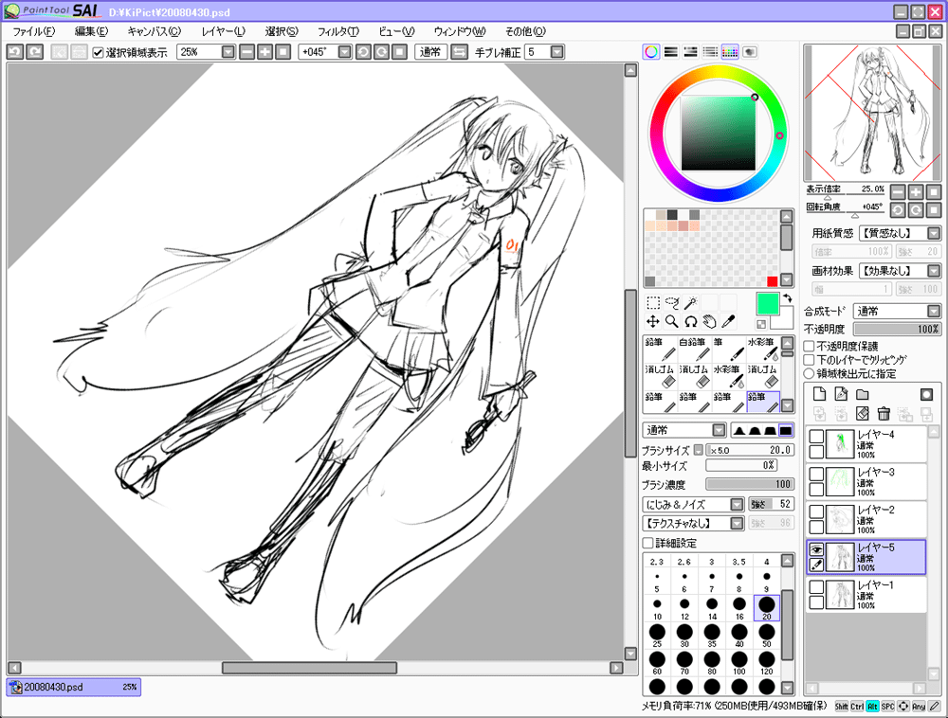The height and width of the screenshot is (718, 948).
Task: Choose the 白鉛筆 tool
Action: [x=694, y=349]
